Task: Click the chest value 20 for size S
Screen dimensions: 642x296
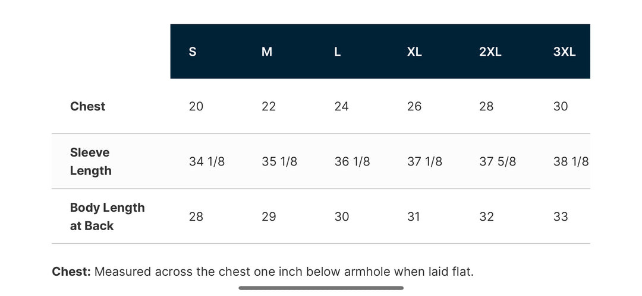Action: [x=196, y=106]
